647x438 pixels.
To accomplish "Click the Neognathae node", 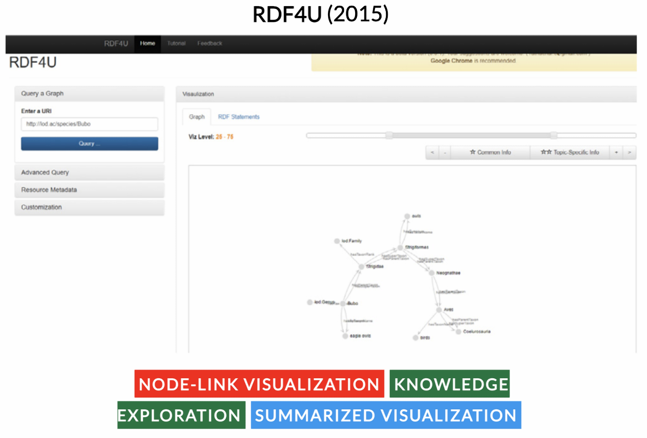I will point(432,273).
